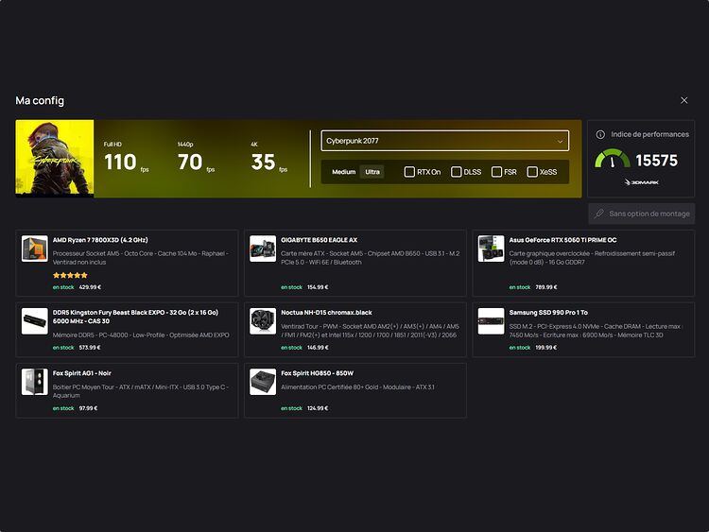Open GIGABYTE B650 EAGLE AX thumbnail
Viewport: 709px width, 532px height.
click(x=263, y=249)
